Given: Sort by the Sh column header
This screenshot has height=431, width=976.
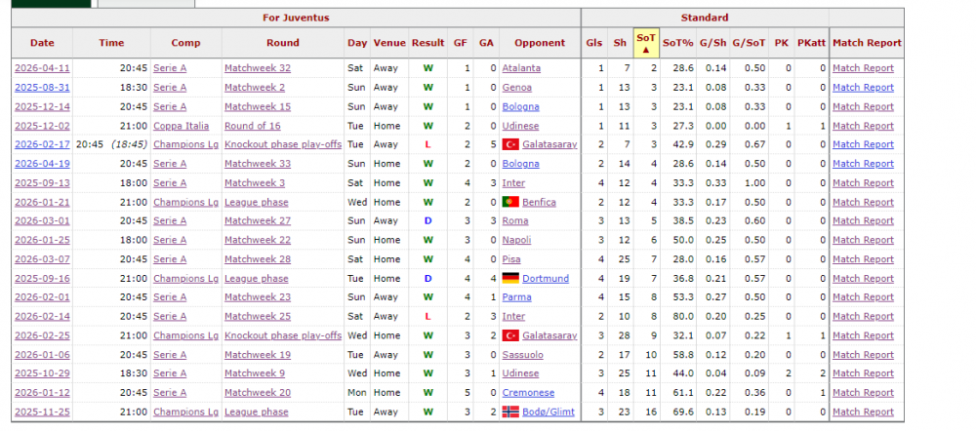Looking at the screenshot, I should pos(620,43).
